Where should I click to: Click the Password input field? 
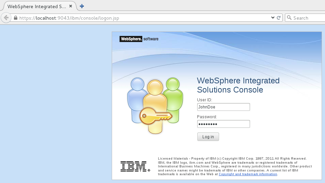pyautogui.click(x=223, y=124)
